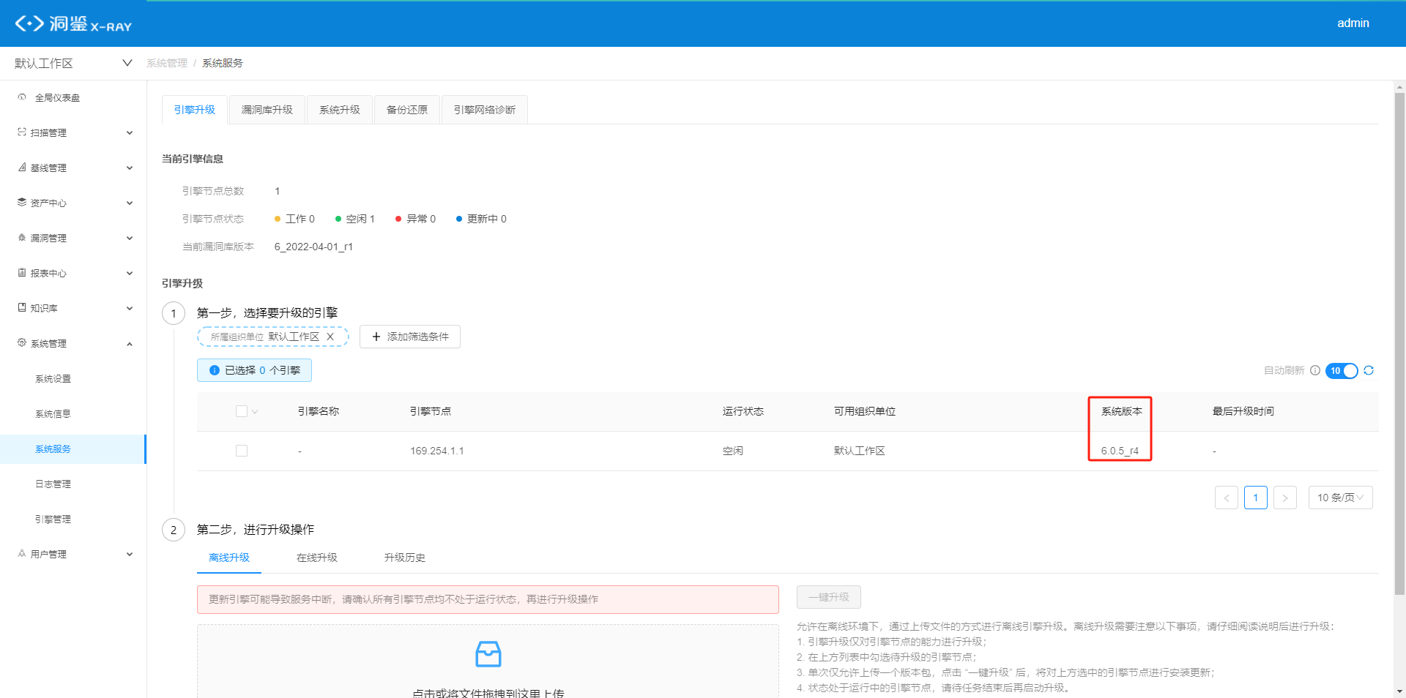Remove the 默认工作区 filter tag
This screenshot has width=1406, height=698.
tap(330, 337)
